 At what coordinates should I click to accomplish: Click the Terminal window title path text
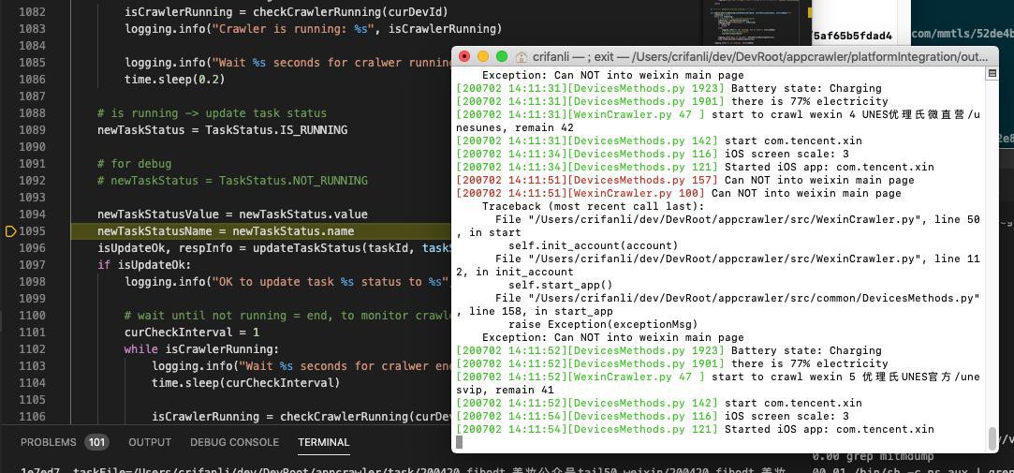[760, 57]
